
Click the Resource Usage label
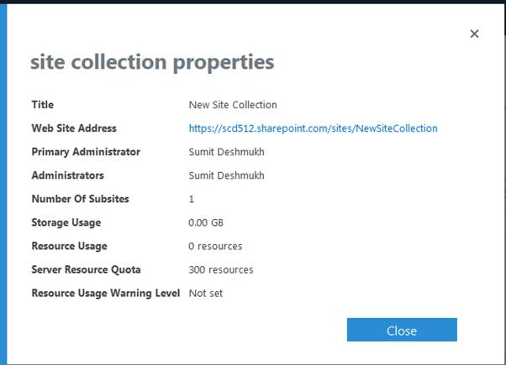tap(69, 246)
